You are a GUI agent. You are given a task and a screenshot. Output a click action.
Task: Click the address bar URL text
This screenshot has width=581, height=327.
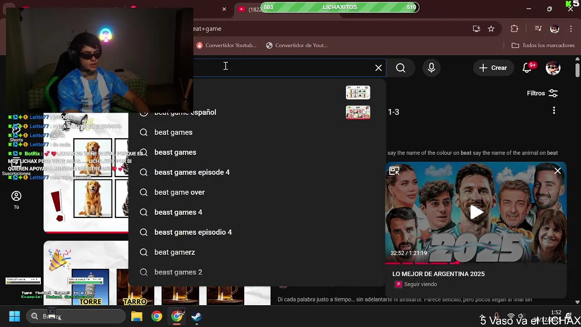click(x=207, y=29)
